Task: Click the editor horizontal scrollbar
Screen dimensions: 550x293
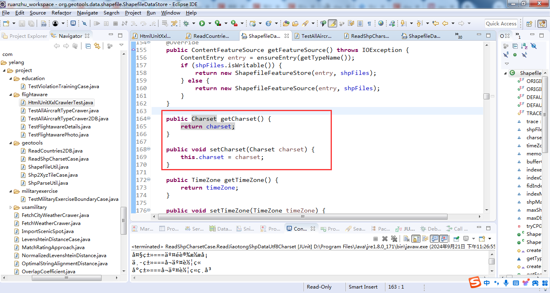Action: pos(302,217)
